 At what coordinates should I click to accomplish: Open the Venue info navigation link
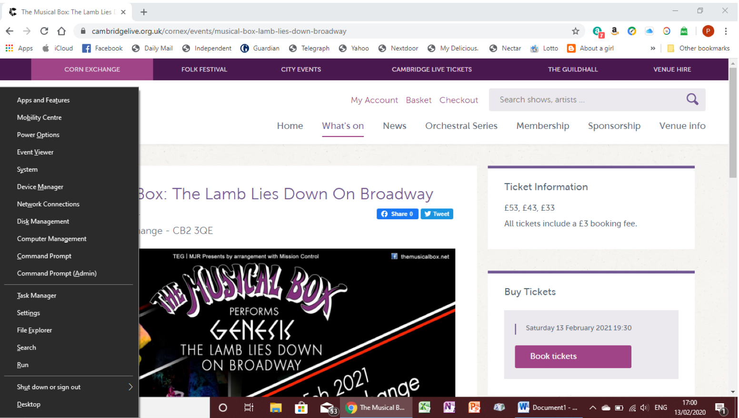click(x=682, y=126)
